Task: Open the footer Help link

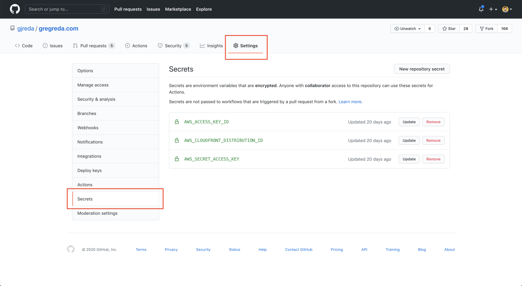Action: click(263, 249)
